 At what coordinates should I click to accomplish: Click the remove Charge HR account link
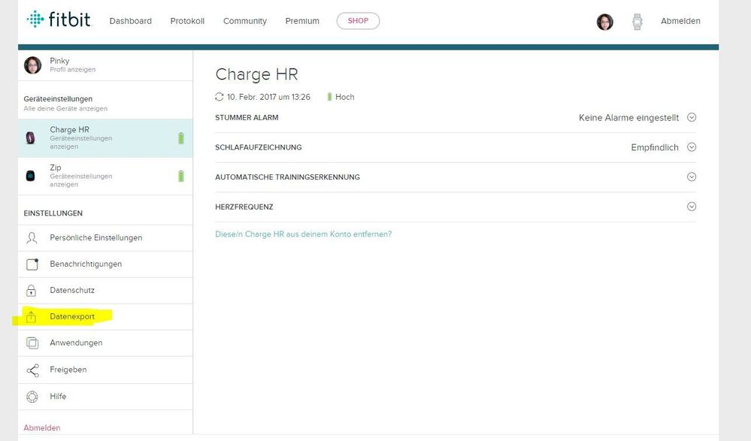pos(303,234)
